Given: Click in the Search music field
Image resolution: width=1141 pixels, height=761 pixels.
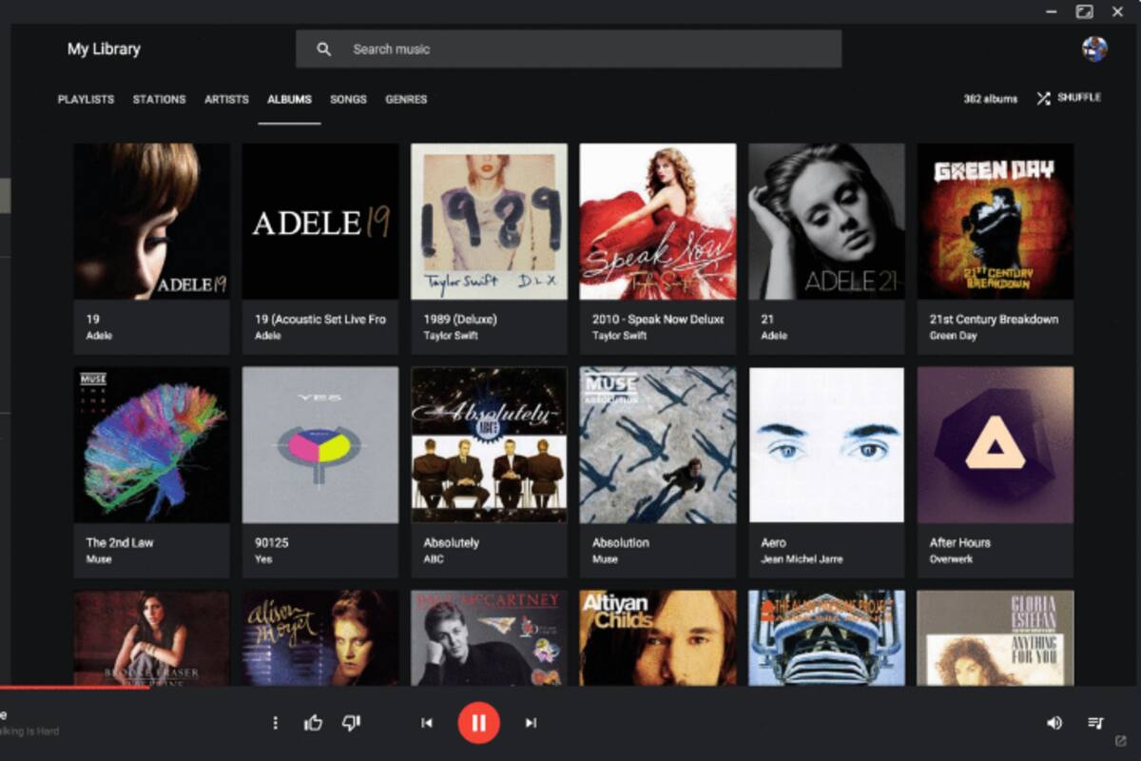Looking at the screenshot, I should (569, 49).
